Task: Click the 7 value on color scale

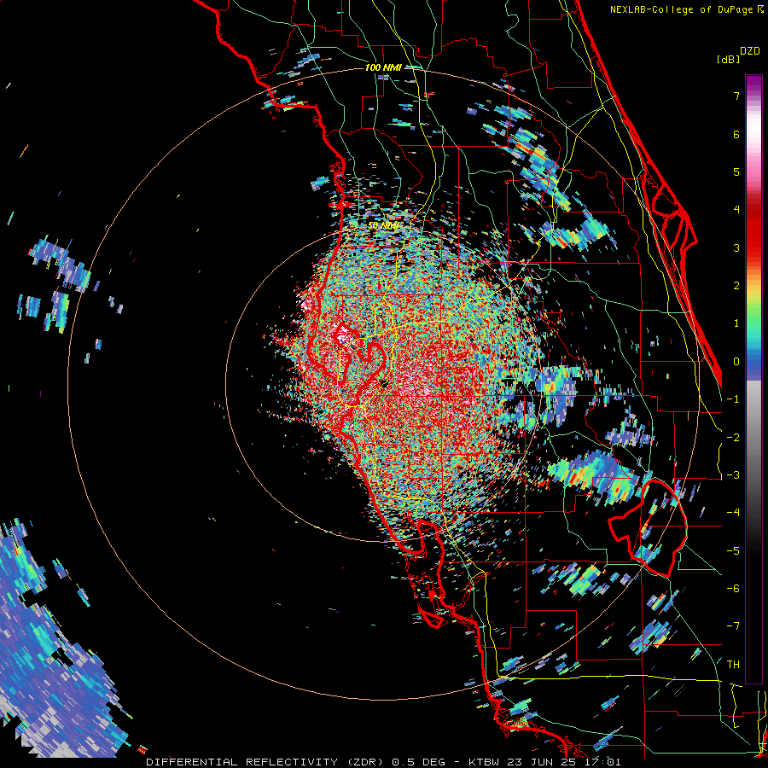Action: 736,96
